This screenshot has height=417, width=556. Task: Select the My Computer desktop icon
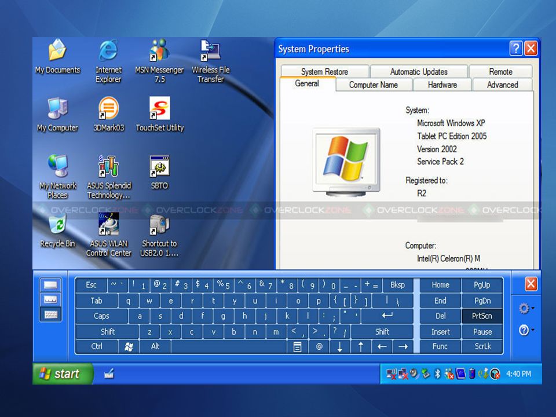pyautogui.click(x=57, y=115)
